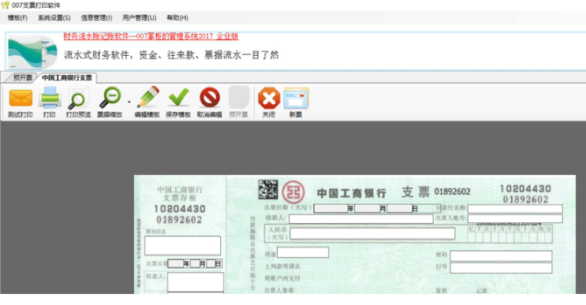Switch to the 预开票 tab

(22, 78)
